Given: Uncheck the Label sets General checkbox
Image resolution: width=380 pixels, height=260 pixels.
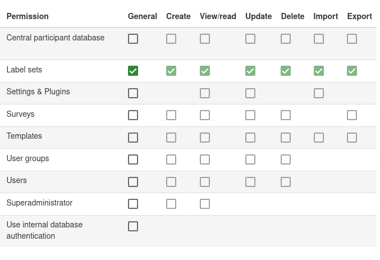Looking at the screenshot, I should [x=133, y=71].
